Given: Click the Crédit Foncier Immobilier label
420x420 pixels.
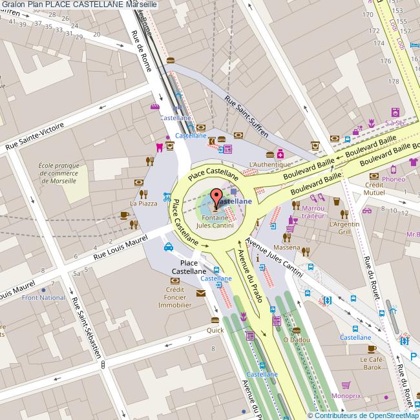Looking at the screenshot, I should 174,297.
